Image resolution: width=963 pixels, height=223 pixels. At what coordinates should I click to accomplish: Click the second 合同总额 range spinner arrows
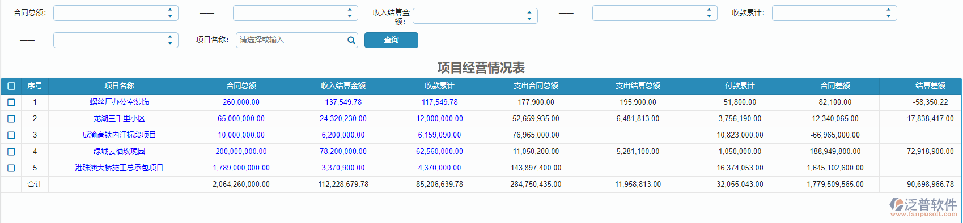pos(350,13)
